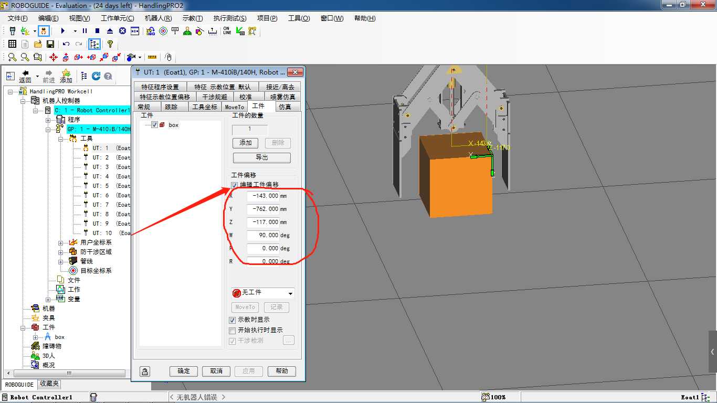Click the 添加 button in the dialog
717x403 pixels.
pos(246,143)
